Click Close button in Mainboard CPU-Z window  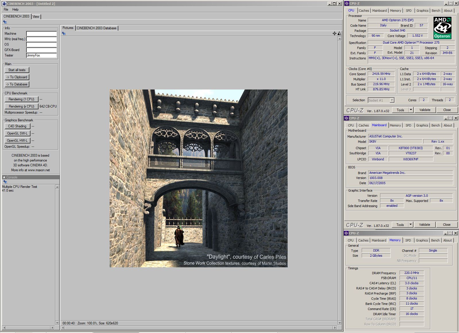(x=447, y=225)
